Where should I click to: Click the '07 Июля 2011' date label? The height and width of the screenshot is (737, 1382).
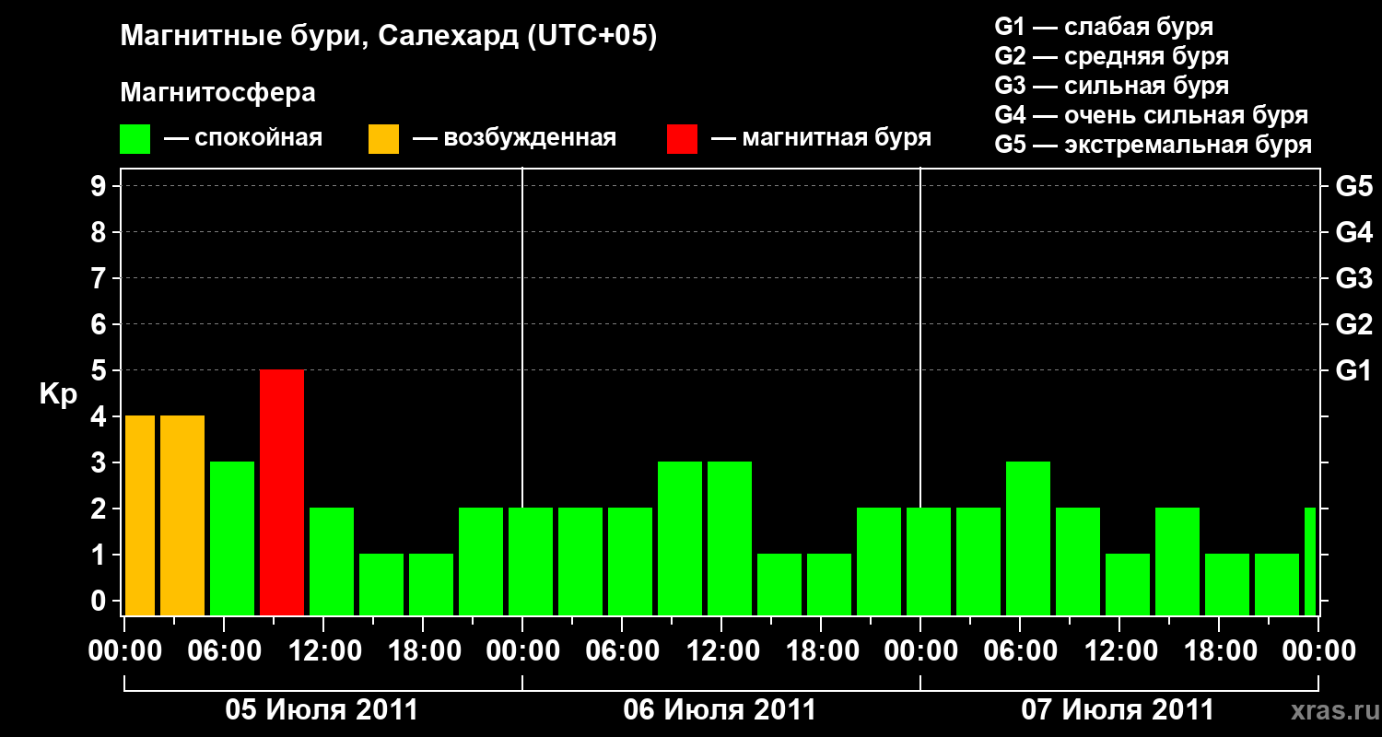(1118, 710)
